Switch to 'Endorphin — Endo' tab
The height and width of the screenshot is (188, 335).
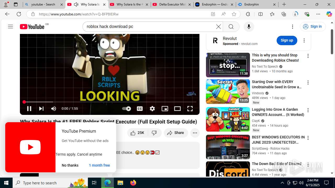pyautogui.click(x=215, y=4)
